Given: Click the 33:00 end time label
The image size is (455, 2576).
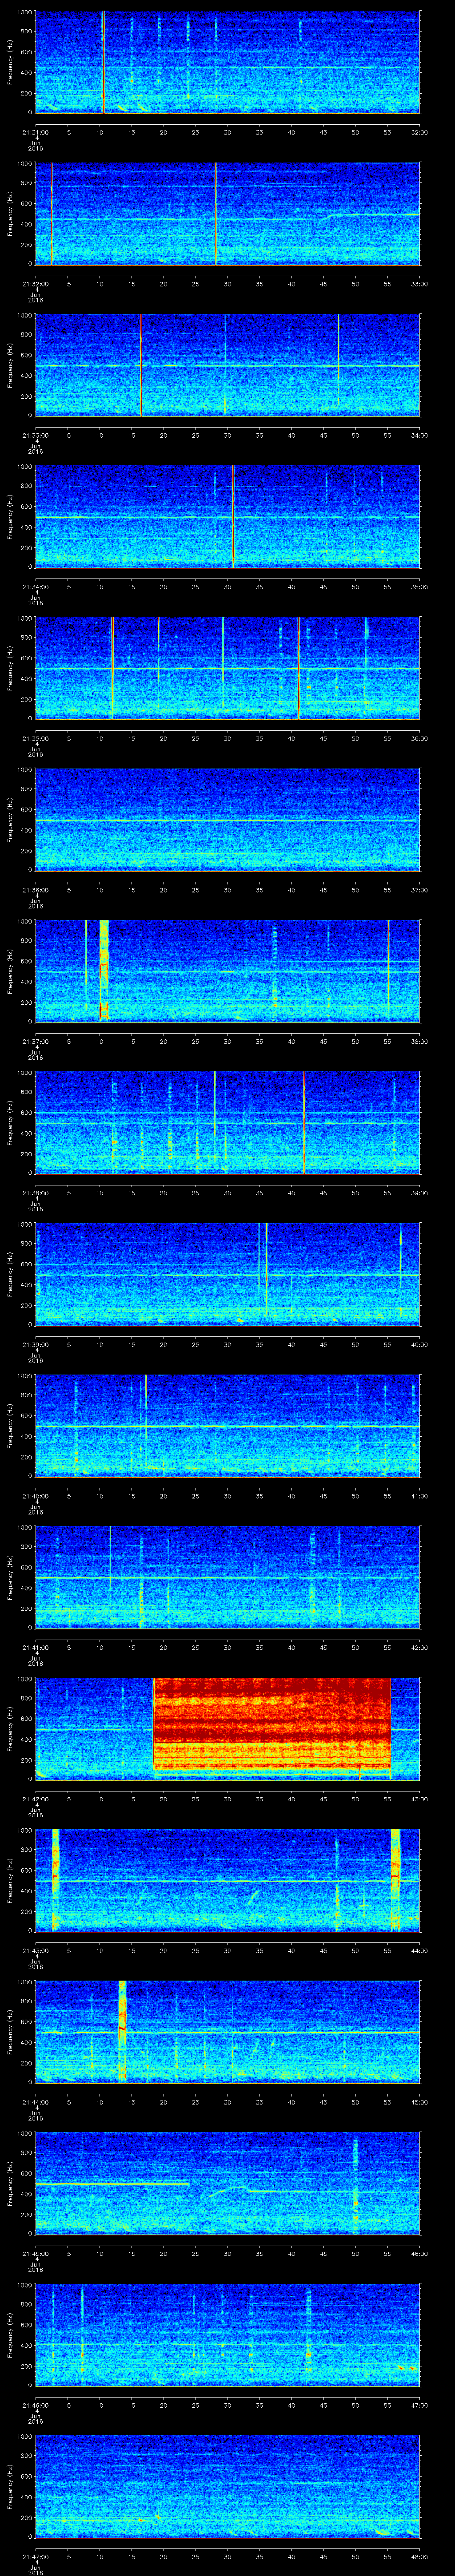Looking at the screenshot, I should tap(419, 284).
